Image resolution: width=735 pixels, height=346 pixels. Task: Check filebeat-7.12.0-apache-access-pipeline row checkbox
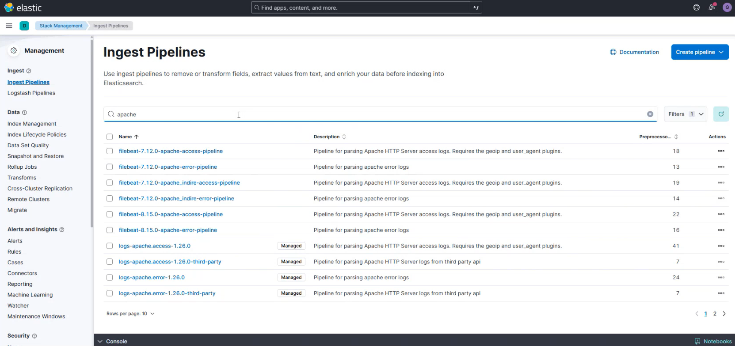[x=110, y=151]
